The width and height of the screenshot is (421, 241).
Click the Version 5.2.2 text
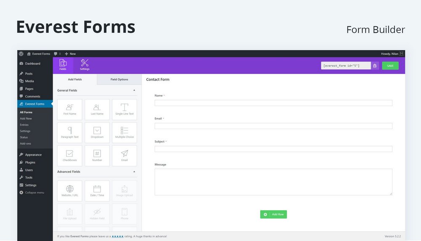[x=392, y=236]
